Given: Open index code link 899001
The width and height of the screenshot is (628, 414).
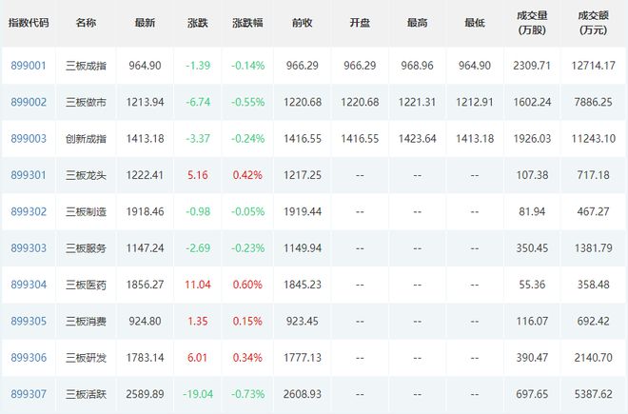Looking at the screenshot, I should [29, 66].
